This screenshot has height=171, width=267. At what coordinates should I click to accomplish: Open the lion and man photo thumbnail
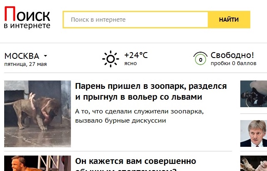click(x=38, y=114)
